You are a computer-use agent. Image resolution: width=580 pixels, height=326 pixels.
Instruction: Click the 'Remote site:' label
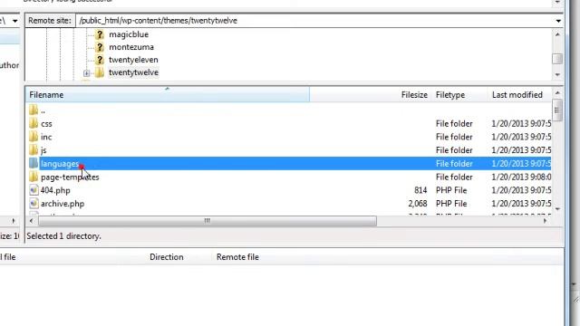coord(50,21)
